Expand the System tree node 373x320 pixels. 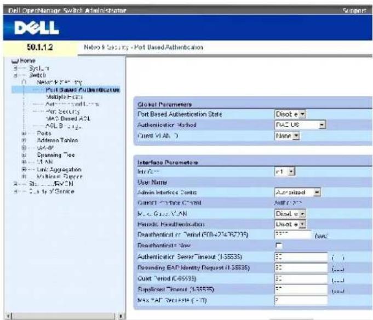[x=15, y=68]
